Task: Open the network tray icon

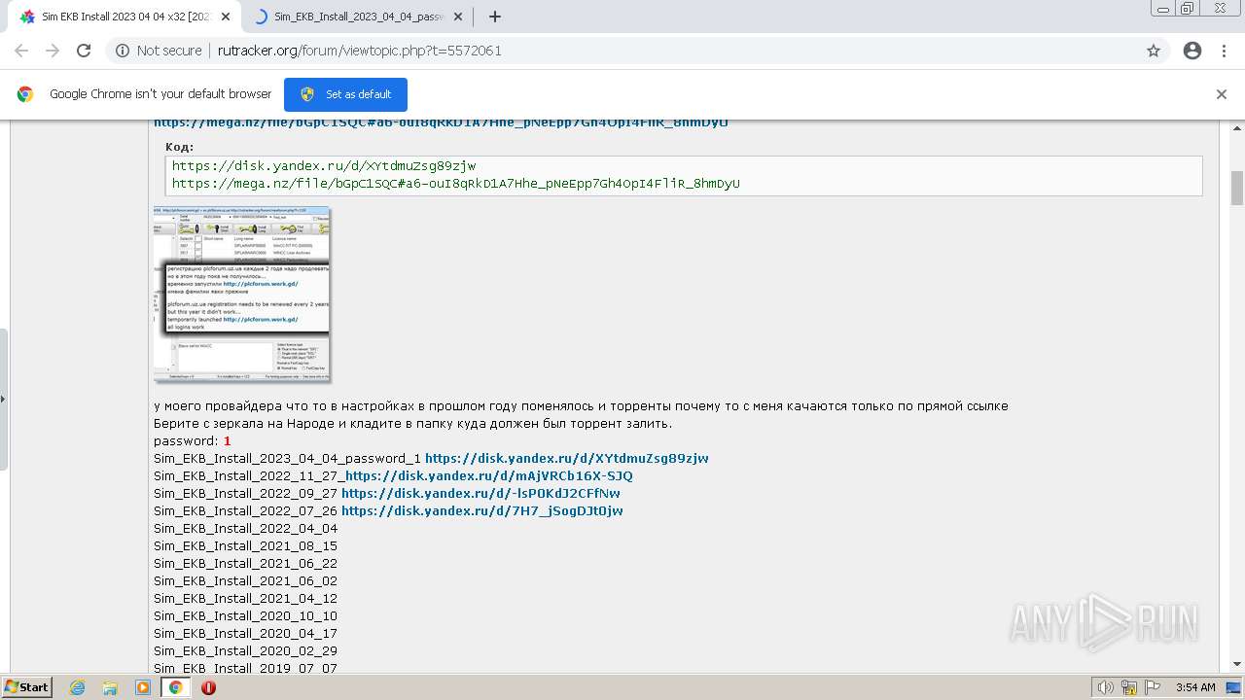Action: click(1128, 687)
